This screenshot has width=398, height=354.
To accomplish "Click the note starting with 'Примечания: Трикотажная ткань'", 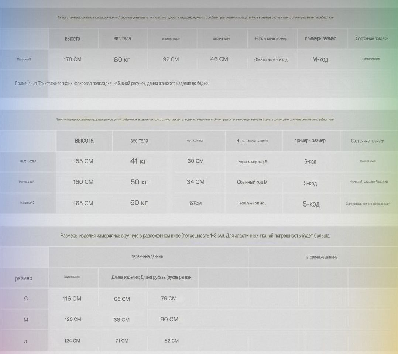I will (x=111, y=84).
